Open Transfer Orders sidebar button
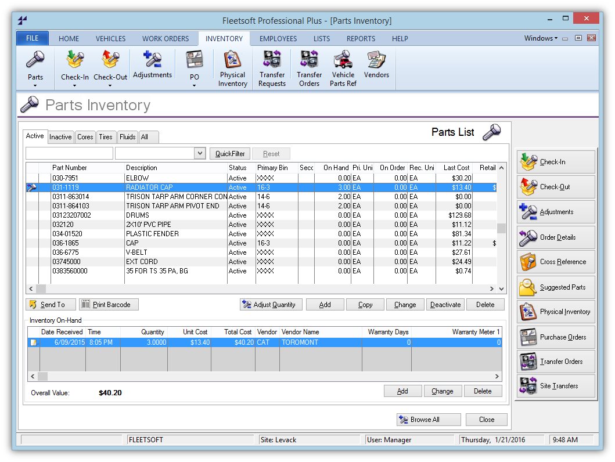The image size is (615, 462). [556, 361]
